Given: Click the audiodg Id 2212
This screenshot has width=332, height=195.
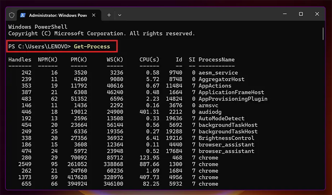Looking at the screenshot, I should click(175, 112).
